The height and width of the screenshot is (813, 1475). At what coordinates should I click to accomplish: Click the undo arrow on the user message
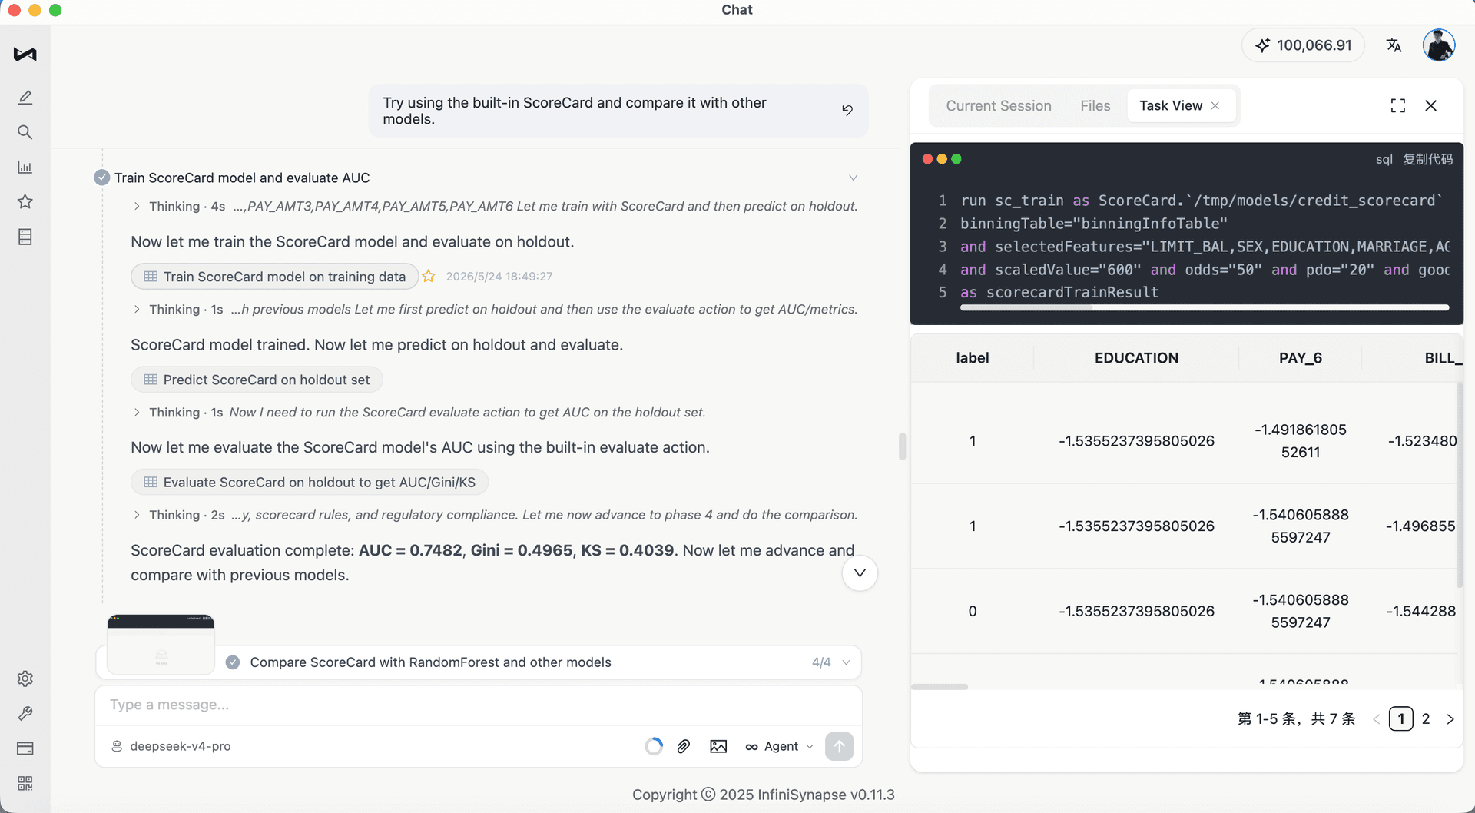(x=847, y=110)
